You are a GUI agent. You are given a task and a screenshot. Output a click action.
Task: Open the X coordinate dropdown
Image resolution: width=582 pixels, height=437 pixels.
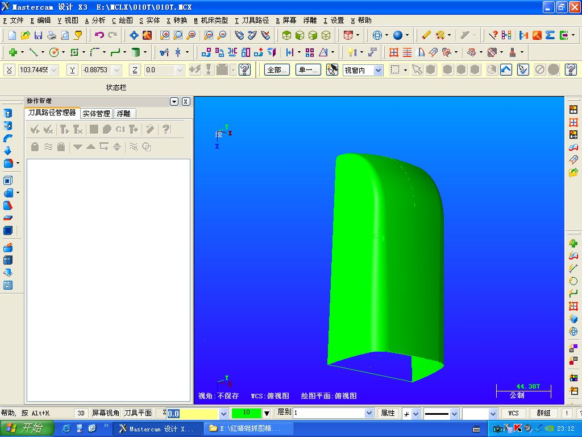click(x=54, y=70)
